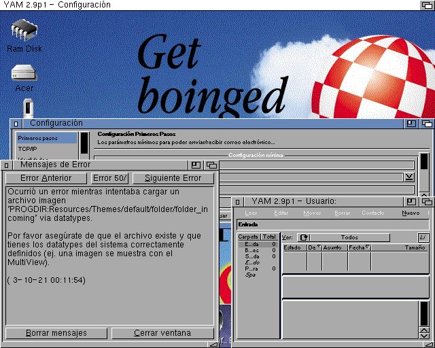435x348 pixels.
Task: Click the YAM message preview scrollbar knob
Action: [424, 314]
